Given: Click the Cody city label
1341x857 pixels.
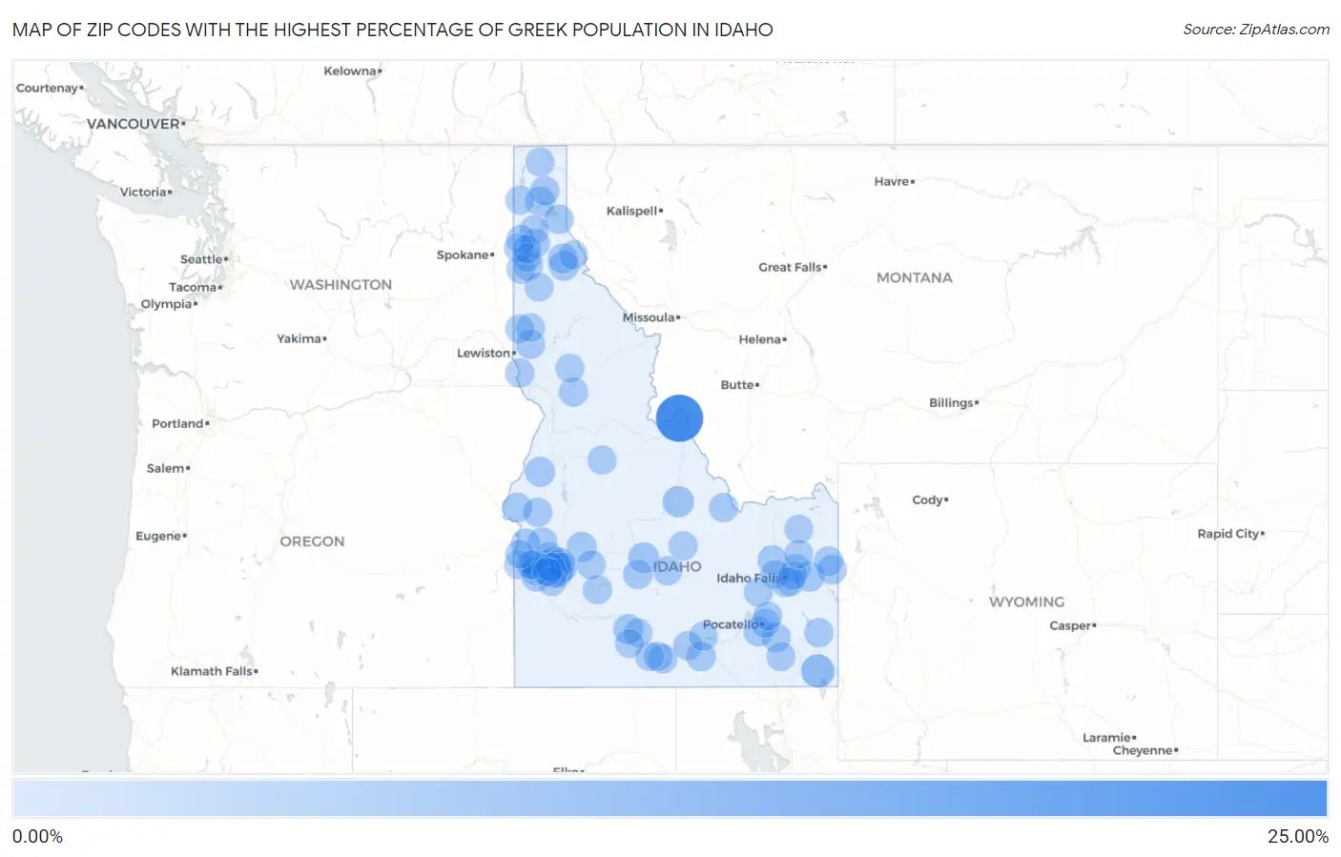Looking at the screenshot, I should [x=927, y=500].
